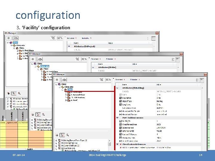Click the highlighted tree-view icon above front window type list
Image resolution: width=215 pixels, height=161 pixels.
tap(62, 135)
